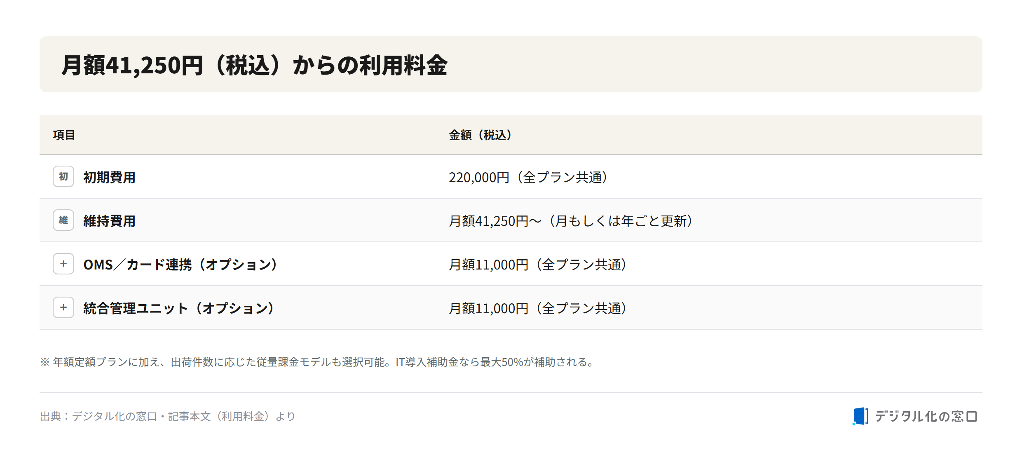Click the footnote about IT導入補助金
1022x464 pixels.
pos(317,362)
